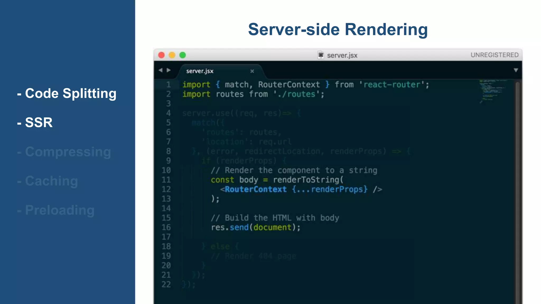Click the './routes' string on line 2
541x304 pixels.
297,94
